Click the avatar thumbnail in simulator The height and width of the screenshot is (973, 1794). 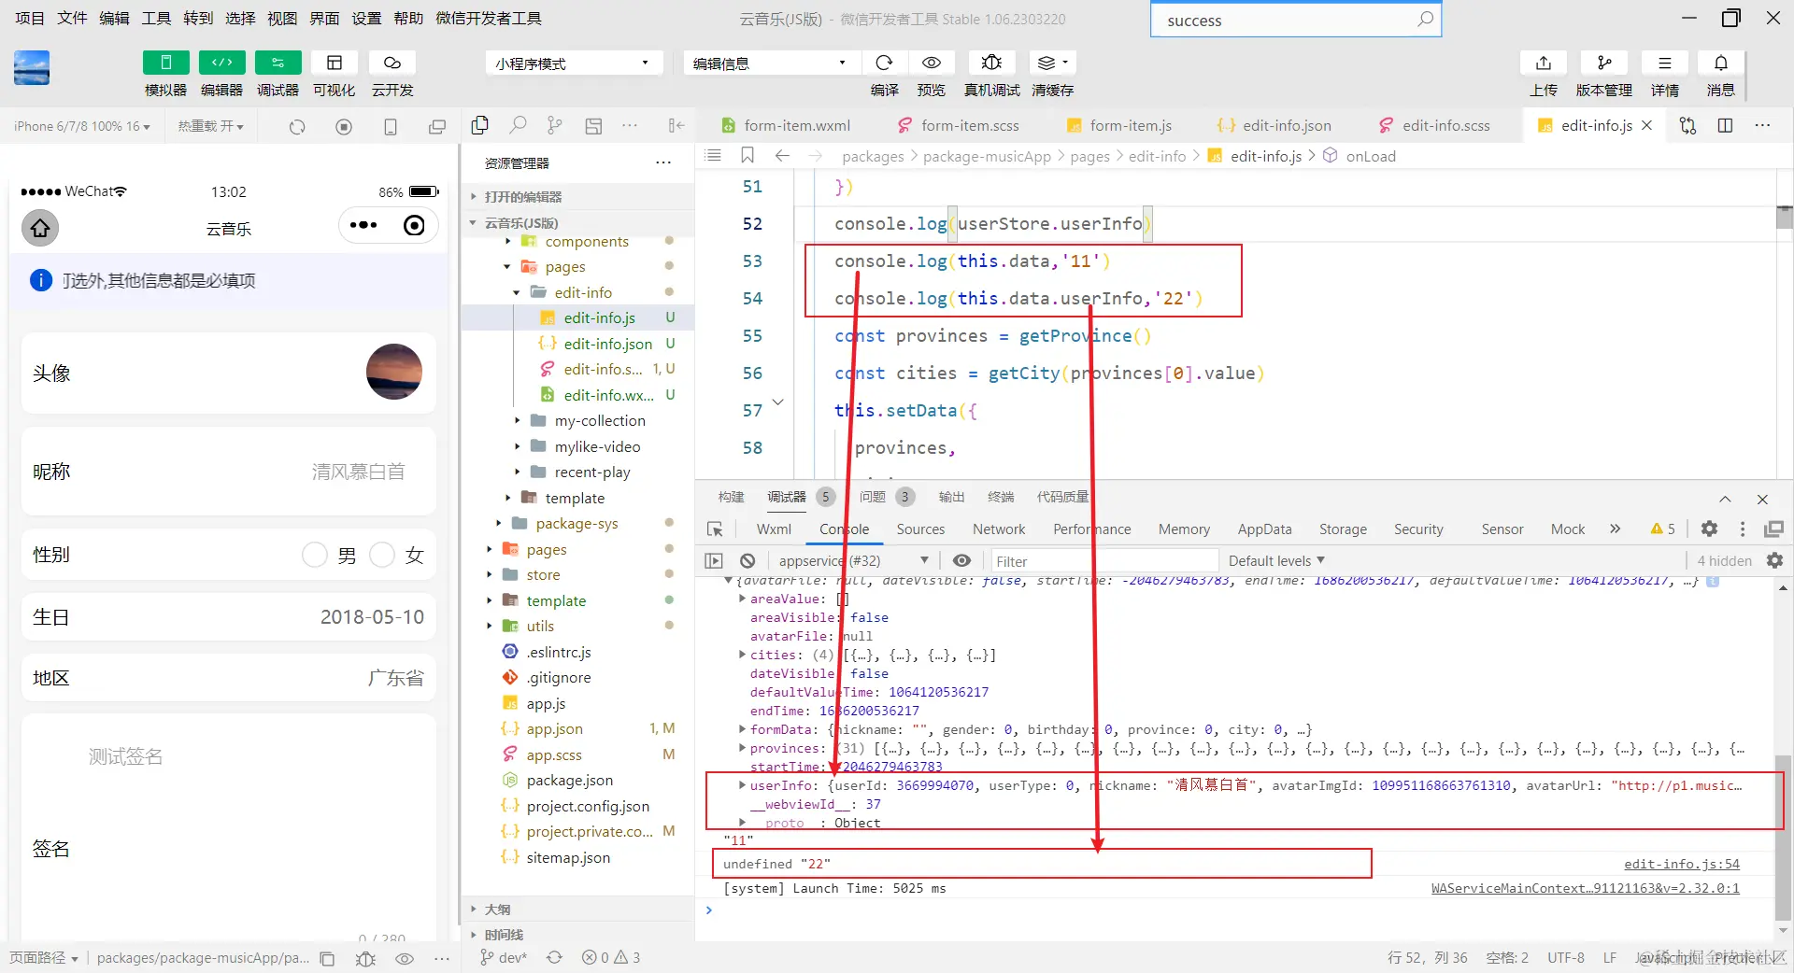[x=393, y=372]
